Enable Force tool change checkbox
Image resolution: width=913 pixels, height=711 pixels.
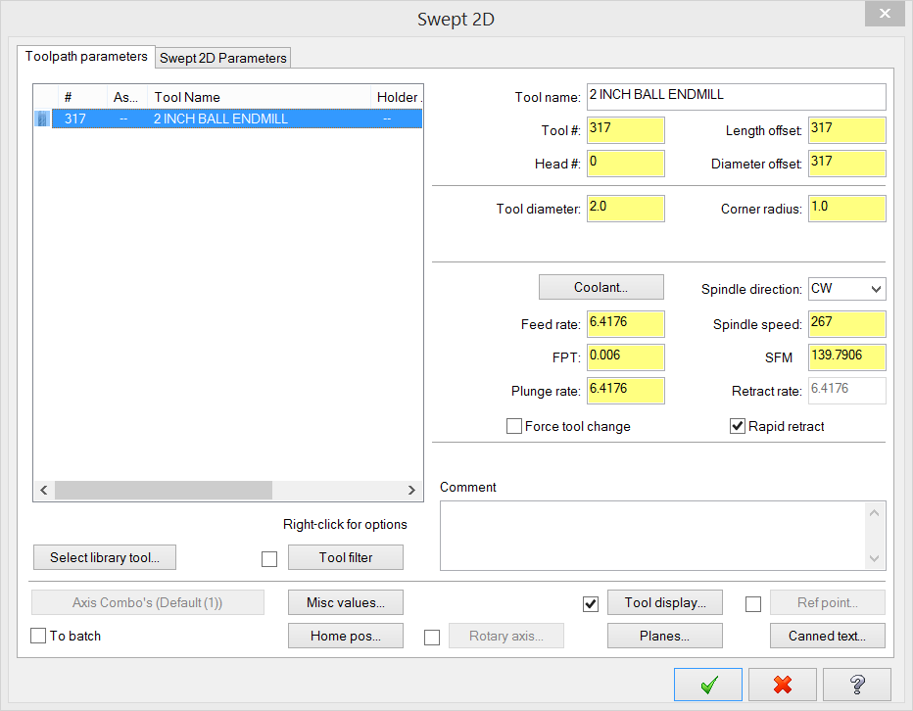513,426
